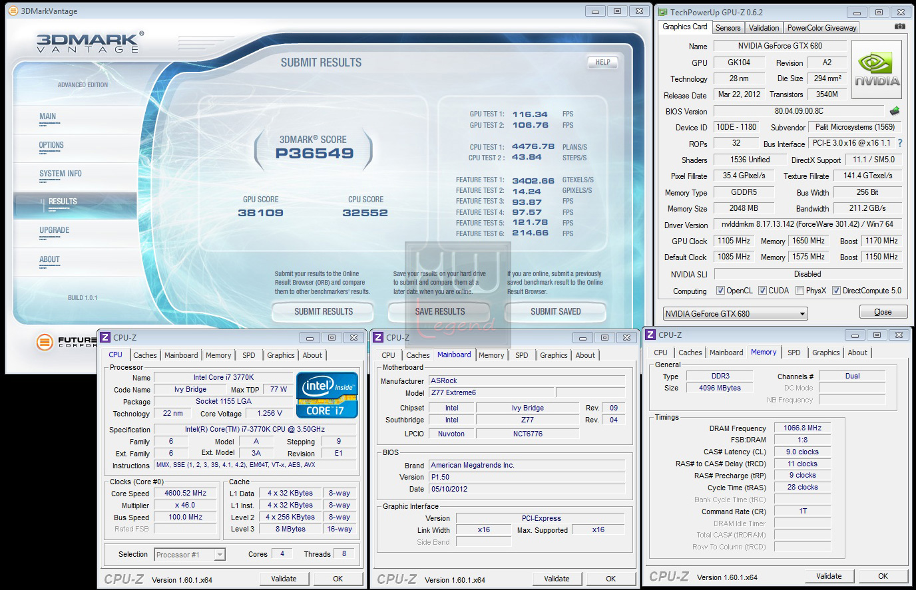916x590 pixels.
Task: Select Caches tab in the CPU-Z CPU window
Action: pyautogui.click(x=144, y=355)
